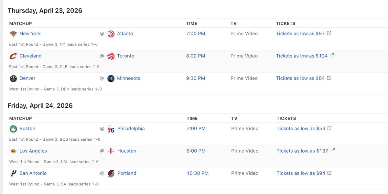Select the Los Angeles Lakers logo
The width and height of the screenshot is (388, 194).
[x=13, y=151]
